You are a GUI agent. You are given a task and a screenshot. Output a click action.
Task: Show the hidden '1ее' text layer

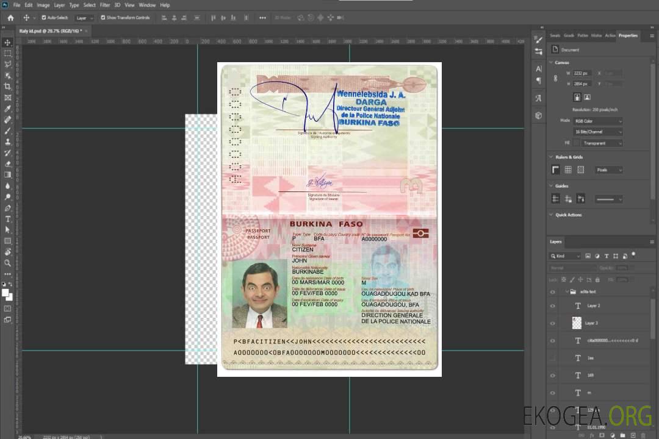(x=553, y=359)
